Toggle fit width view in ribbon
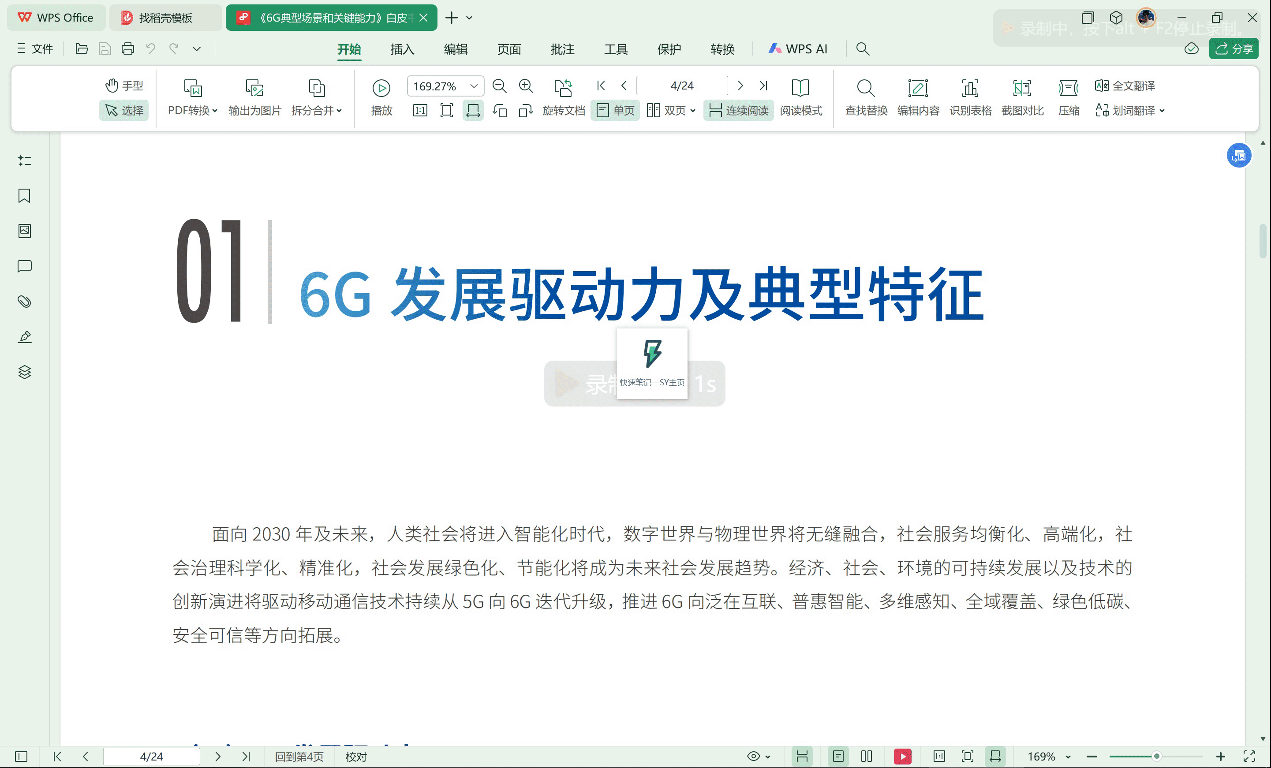 [x=472, y=110]
